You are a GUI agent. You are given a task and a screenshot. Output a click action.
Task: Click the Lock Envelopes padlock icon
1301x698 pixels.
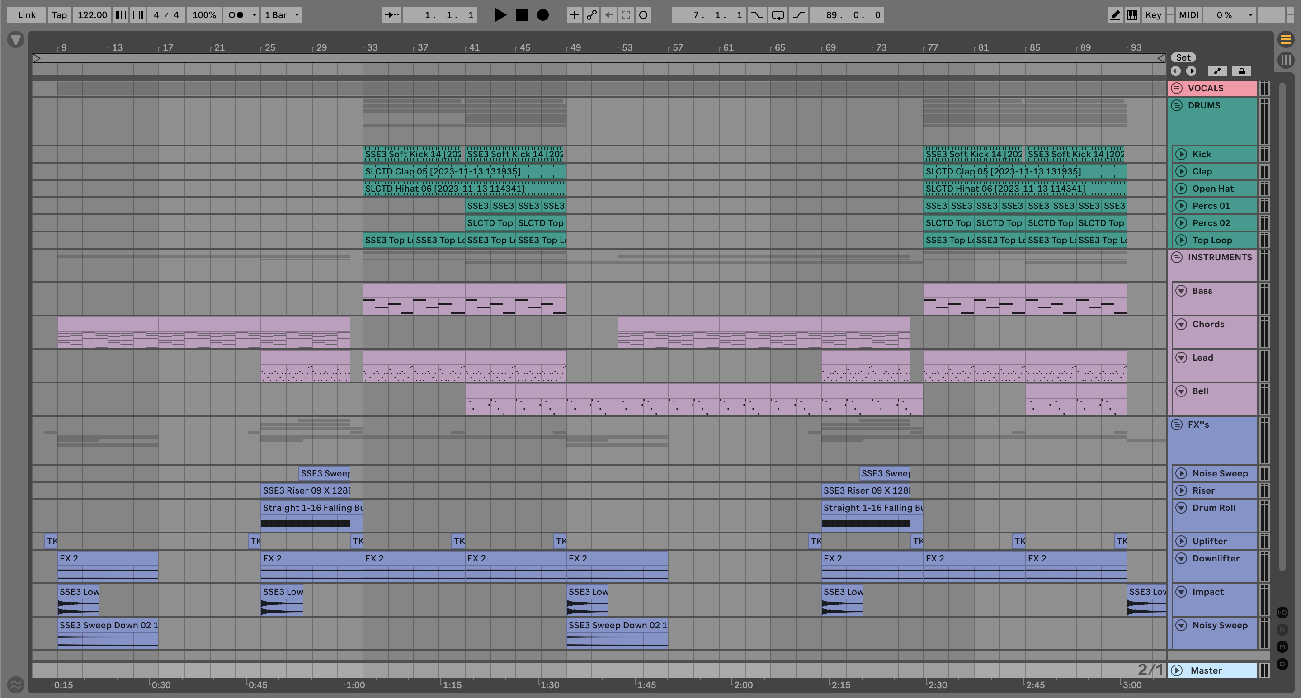coord(1241,71)
